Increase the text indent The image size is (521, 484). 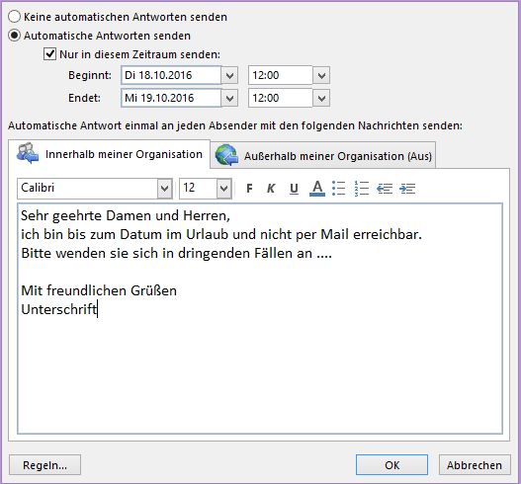tap(407, 189)
